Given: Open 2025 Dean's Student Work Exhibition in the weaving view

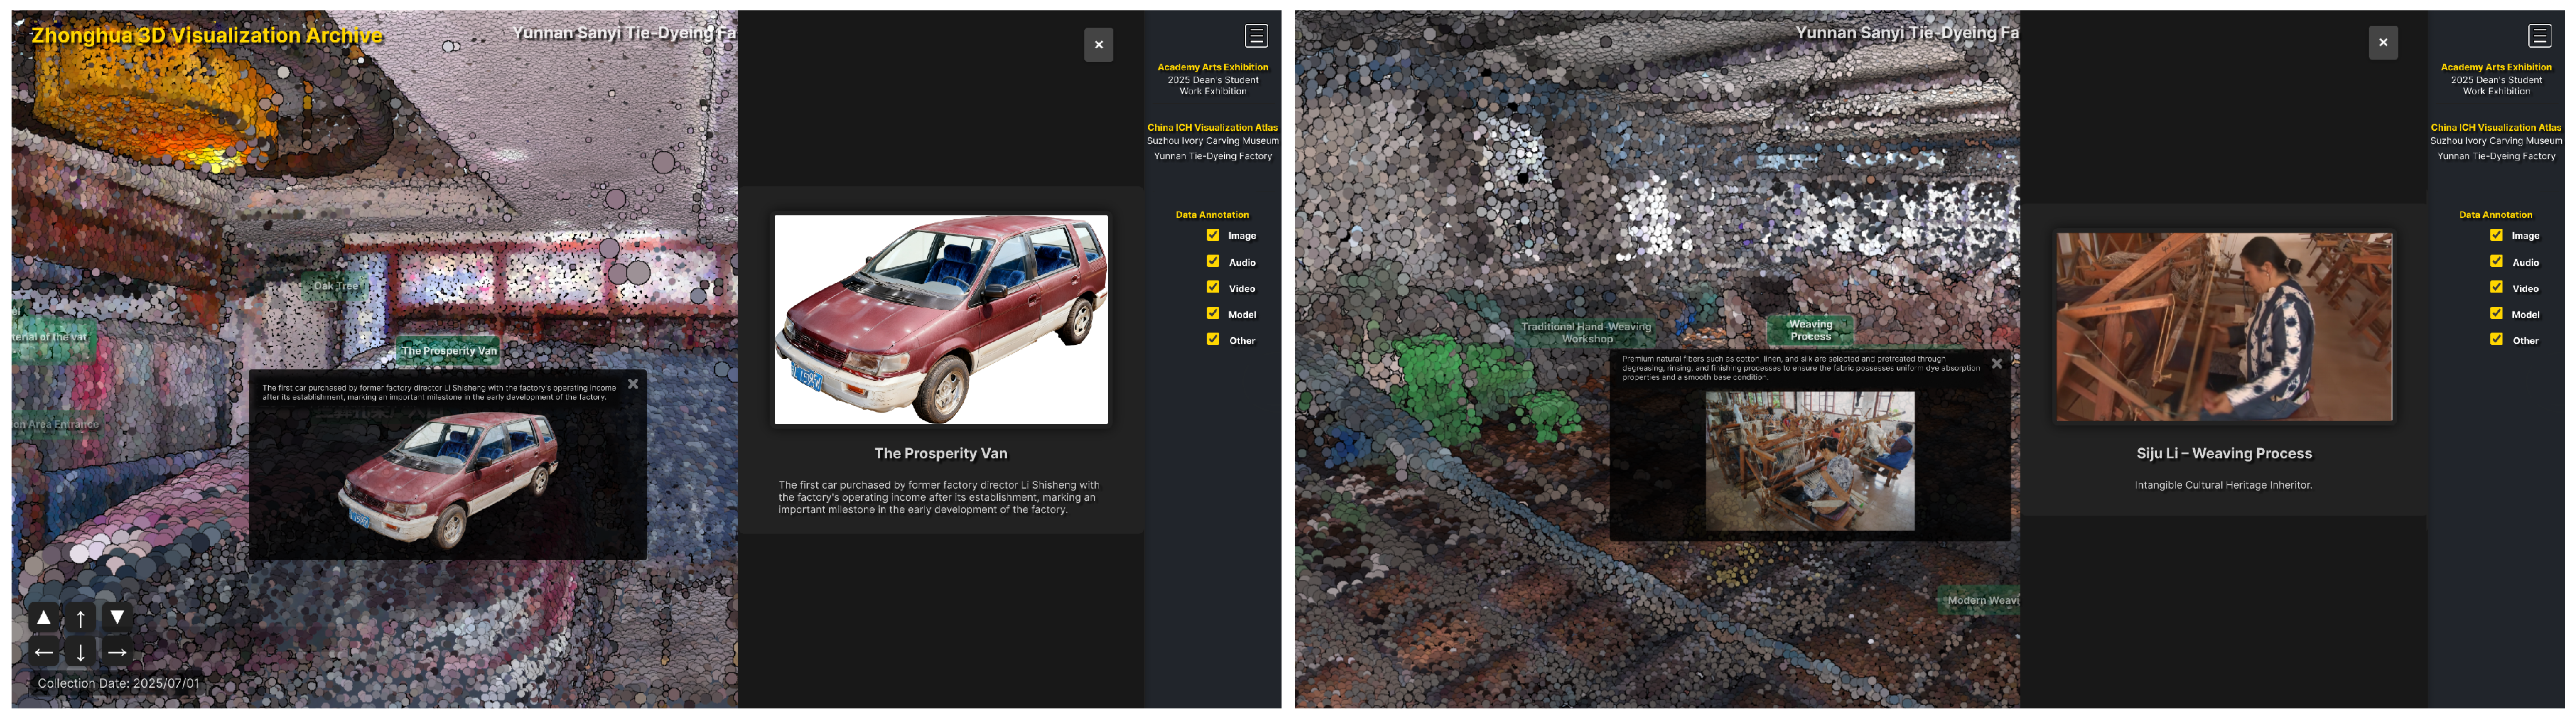Looking at the screenshot, I should coord(2496,85).
